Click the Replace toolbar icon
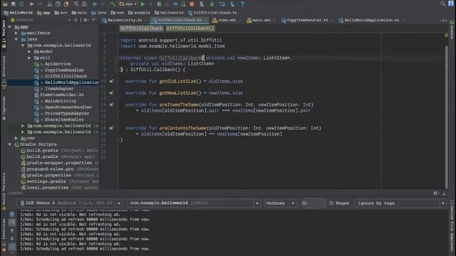The width and height of the screenshot is (456, 256). (84, 4)
